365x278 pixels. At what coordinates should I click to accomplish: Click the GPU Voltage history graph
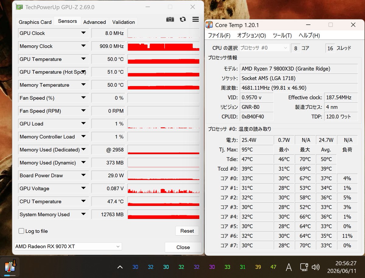(163, 189)
